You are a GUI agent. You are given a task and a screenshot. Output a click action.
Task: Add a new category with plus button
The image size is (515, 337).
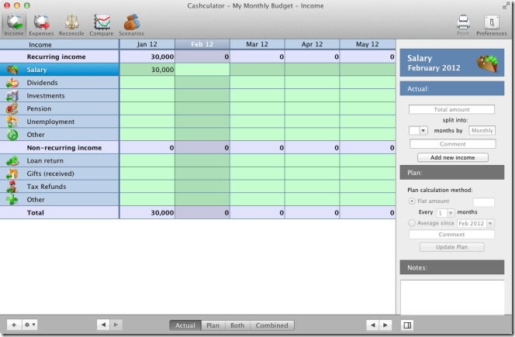click(x=14, y=325)
